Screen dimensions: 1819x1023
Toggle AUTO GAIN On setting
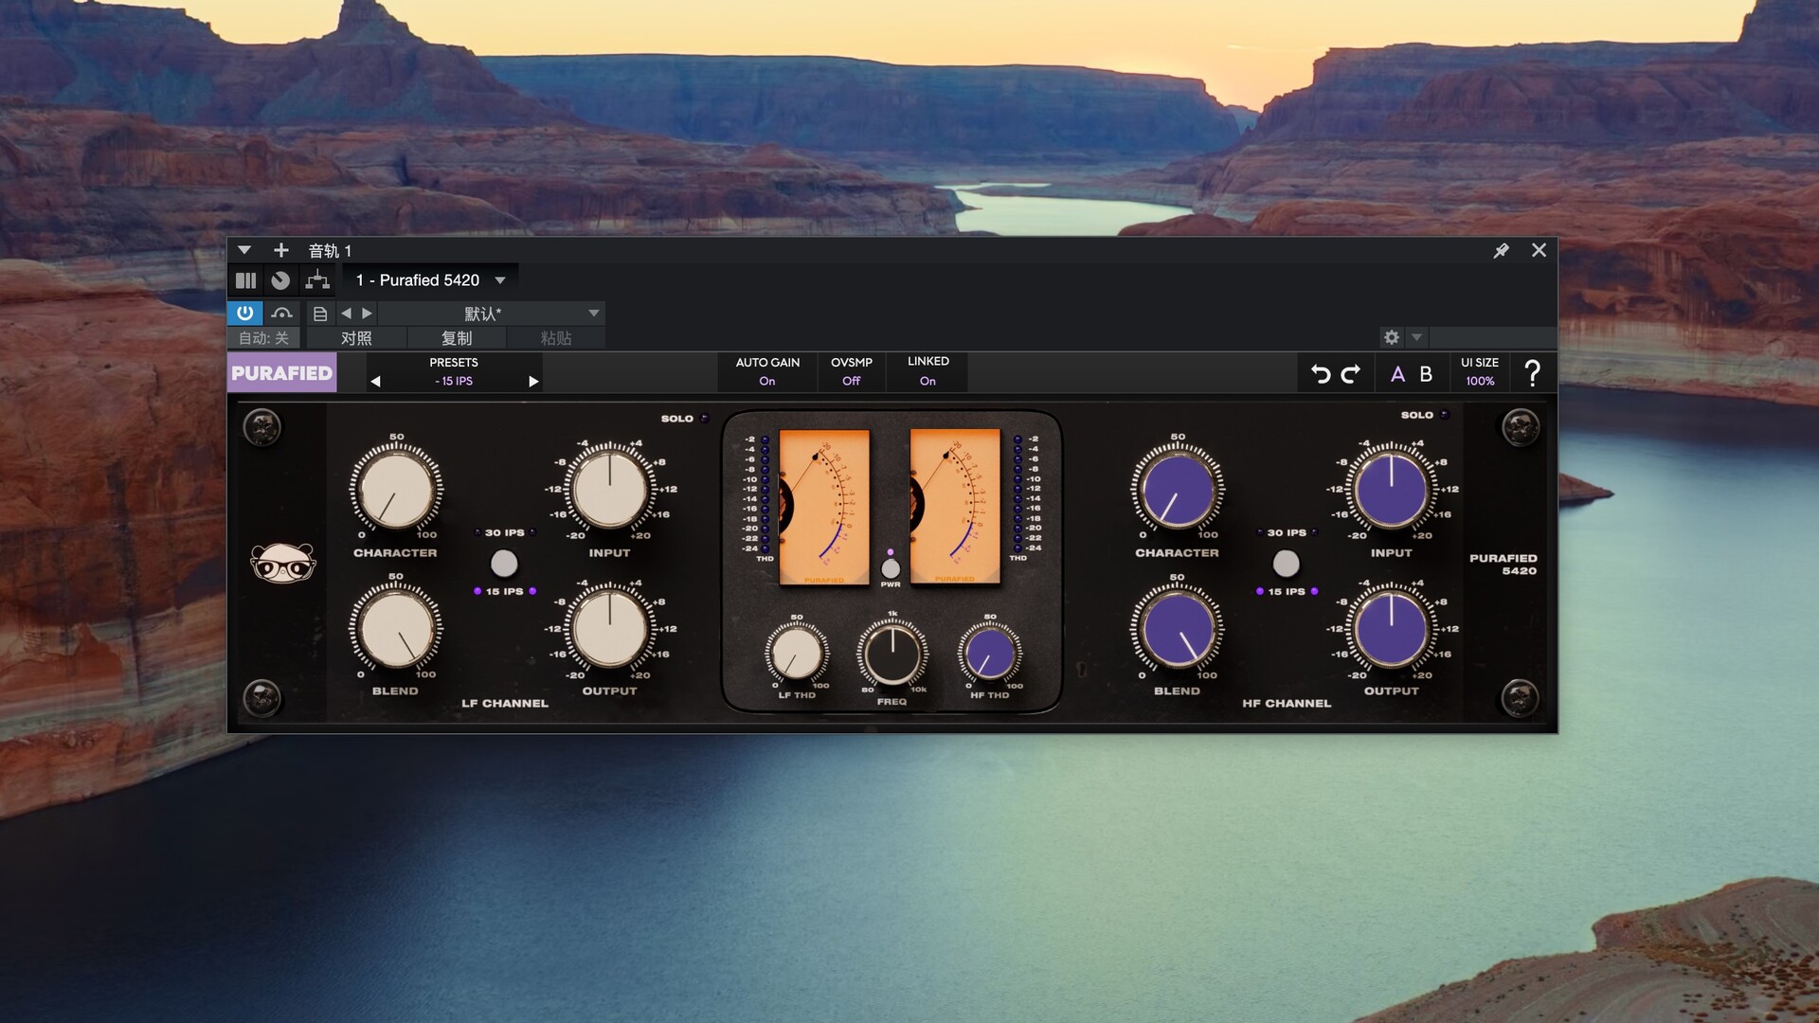click(x=767, y=381)
